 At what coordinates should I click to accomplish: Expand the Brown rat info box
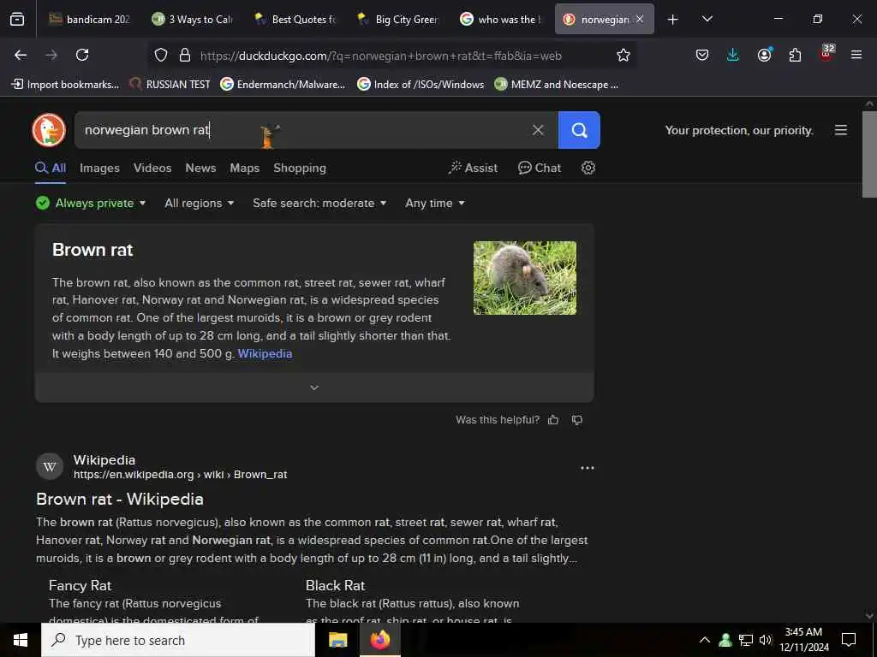(x=314, y=388)
